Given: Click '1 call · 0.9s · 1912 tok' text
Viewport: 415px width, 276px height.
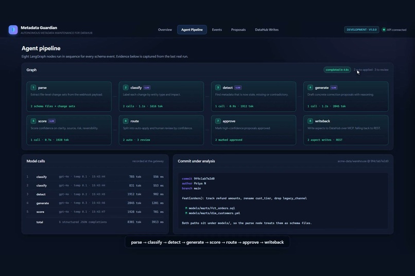Looking at the screenshot, I should (234, 106).
